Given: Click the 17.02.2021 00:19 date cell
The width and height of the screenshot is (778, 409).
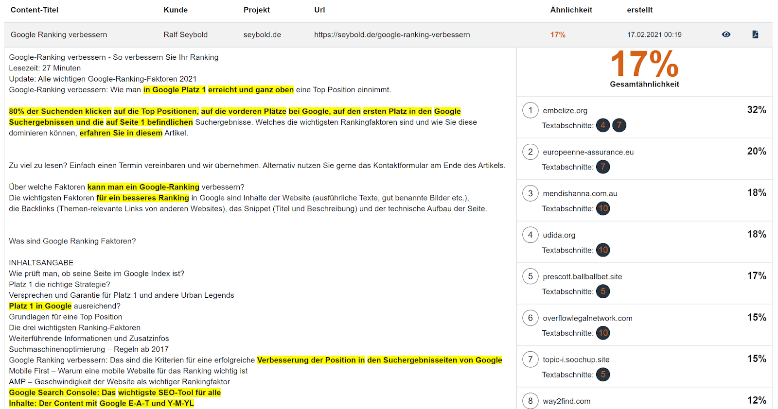Looking at the screenshot, I should click(654, 34).
